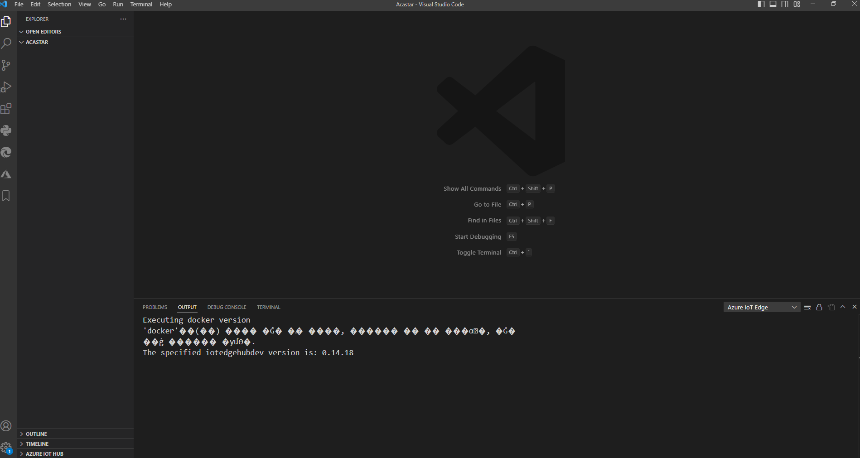The height and width of the screenshot is (458, 860).
Task: Open output log in editor
Action: click(x=831, y=307)
